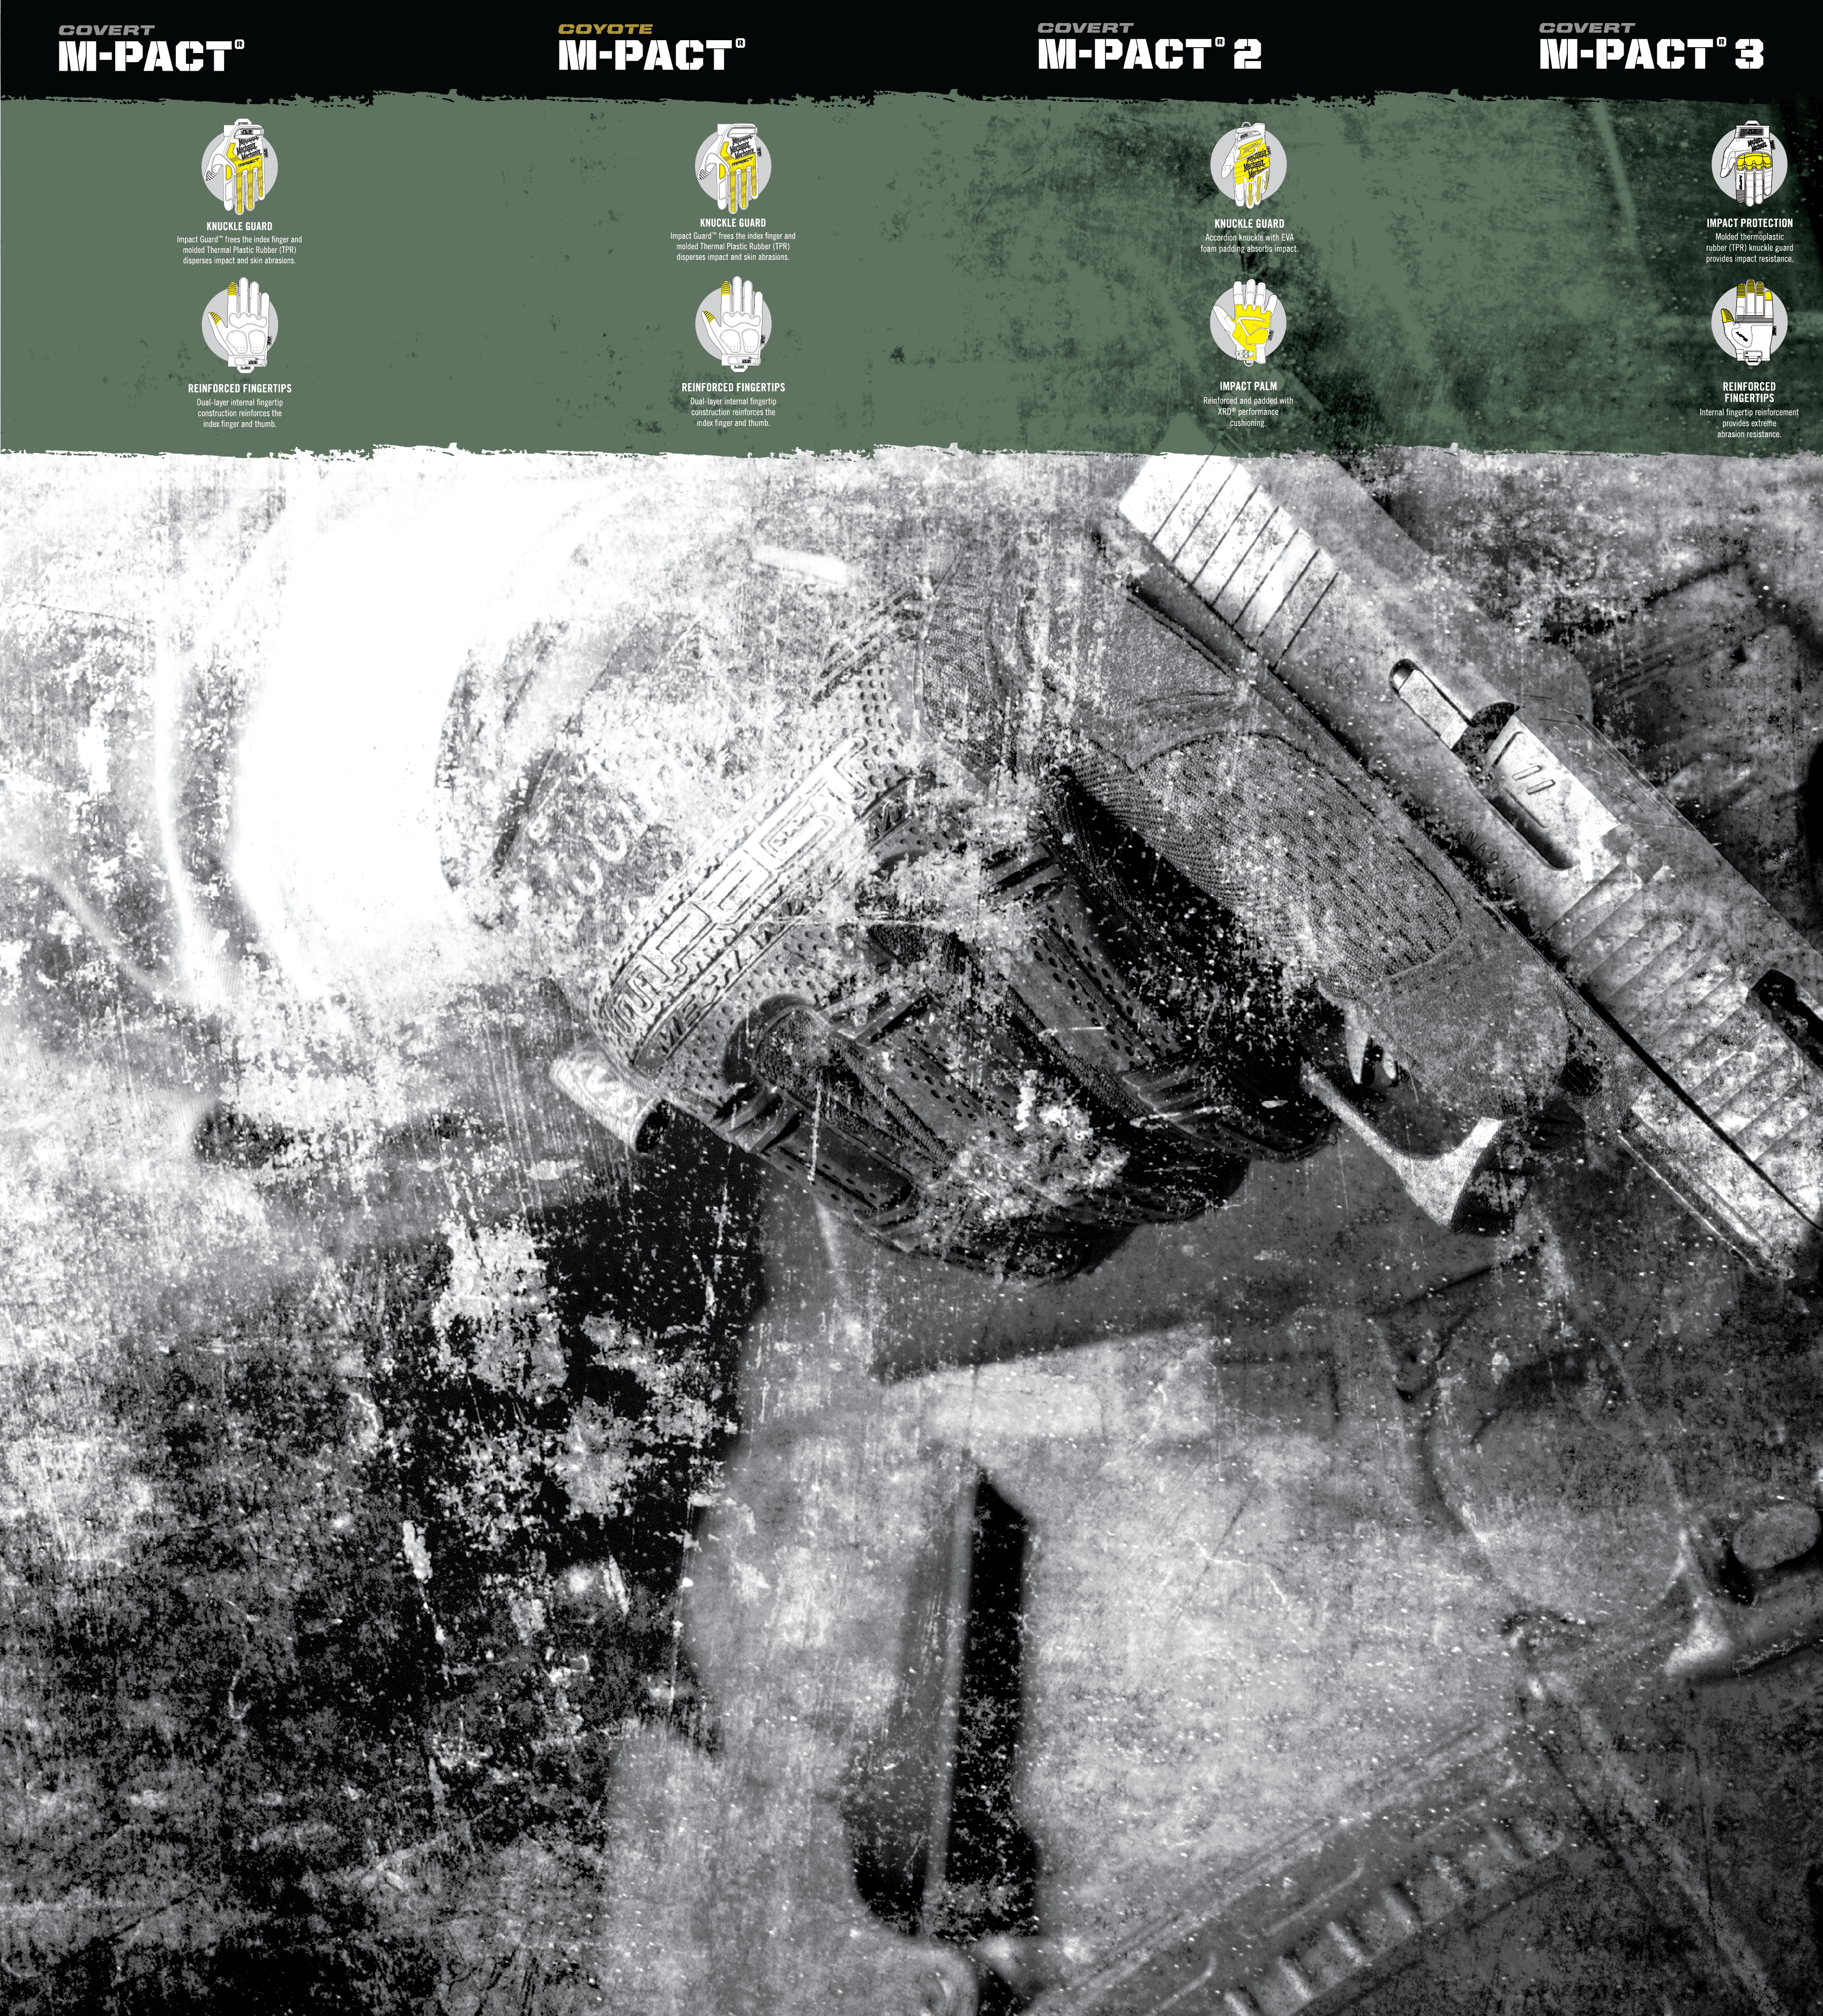
Task: Click the Knuckle Guard label under Coyote M-Pact
Action: [x=732, y=223]
